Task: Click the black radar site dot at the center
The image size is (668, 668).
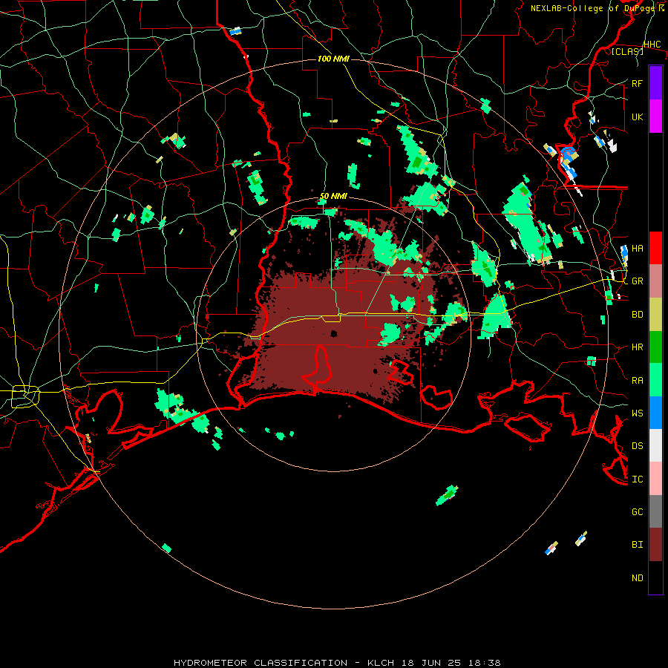Action: (334, 334)
